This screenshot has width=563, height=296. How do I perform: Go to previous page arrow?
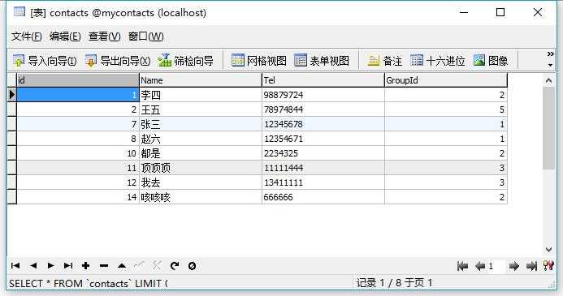[480, 266]
